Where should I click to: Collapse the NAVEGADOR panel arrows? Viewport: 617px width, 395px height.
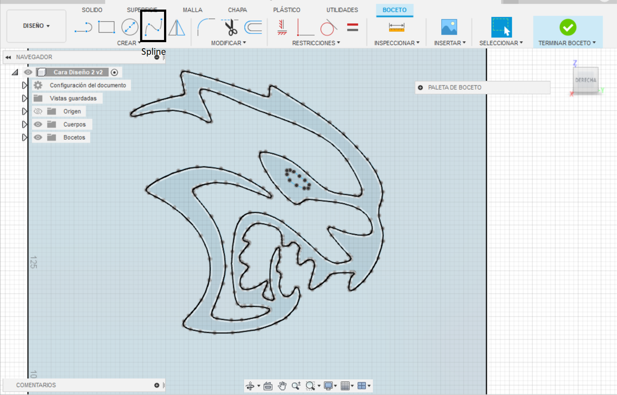(8, 57)
